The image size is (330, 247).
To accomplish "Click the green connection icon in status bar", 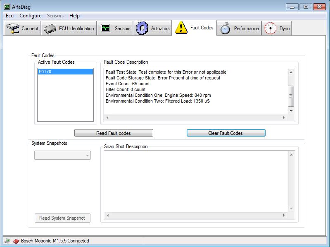I will [x=7, y=241].
